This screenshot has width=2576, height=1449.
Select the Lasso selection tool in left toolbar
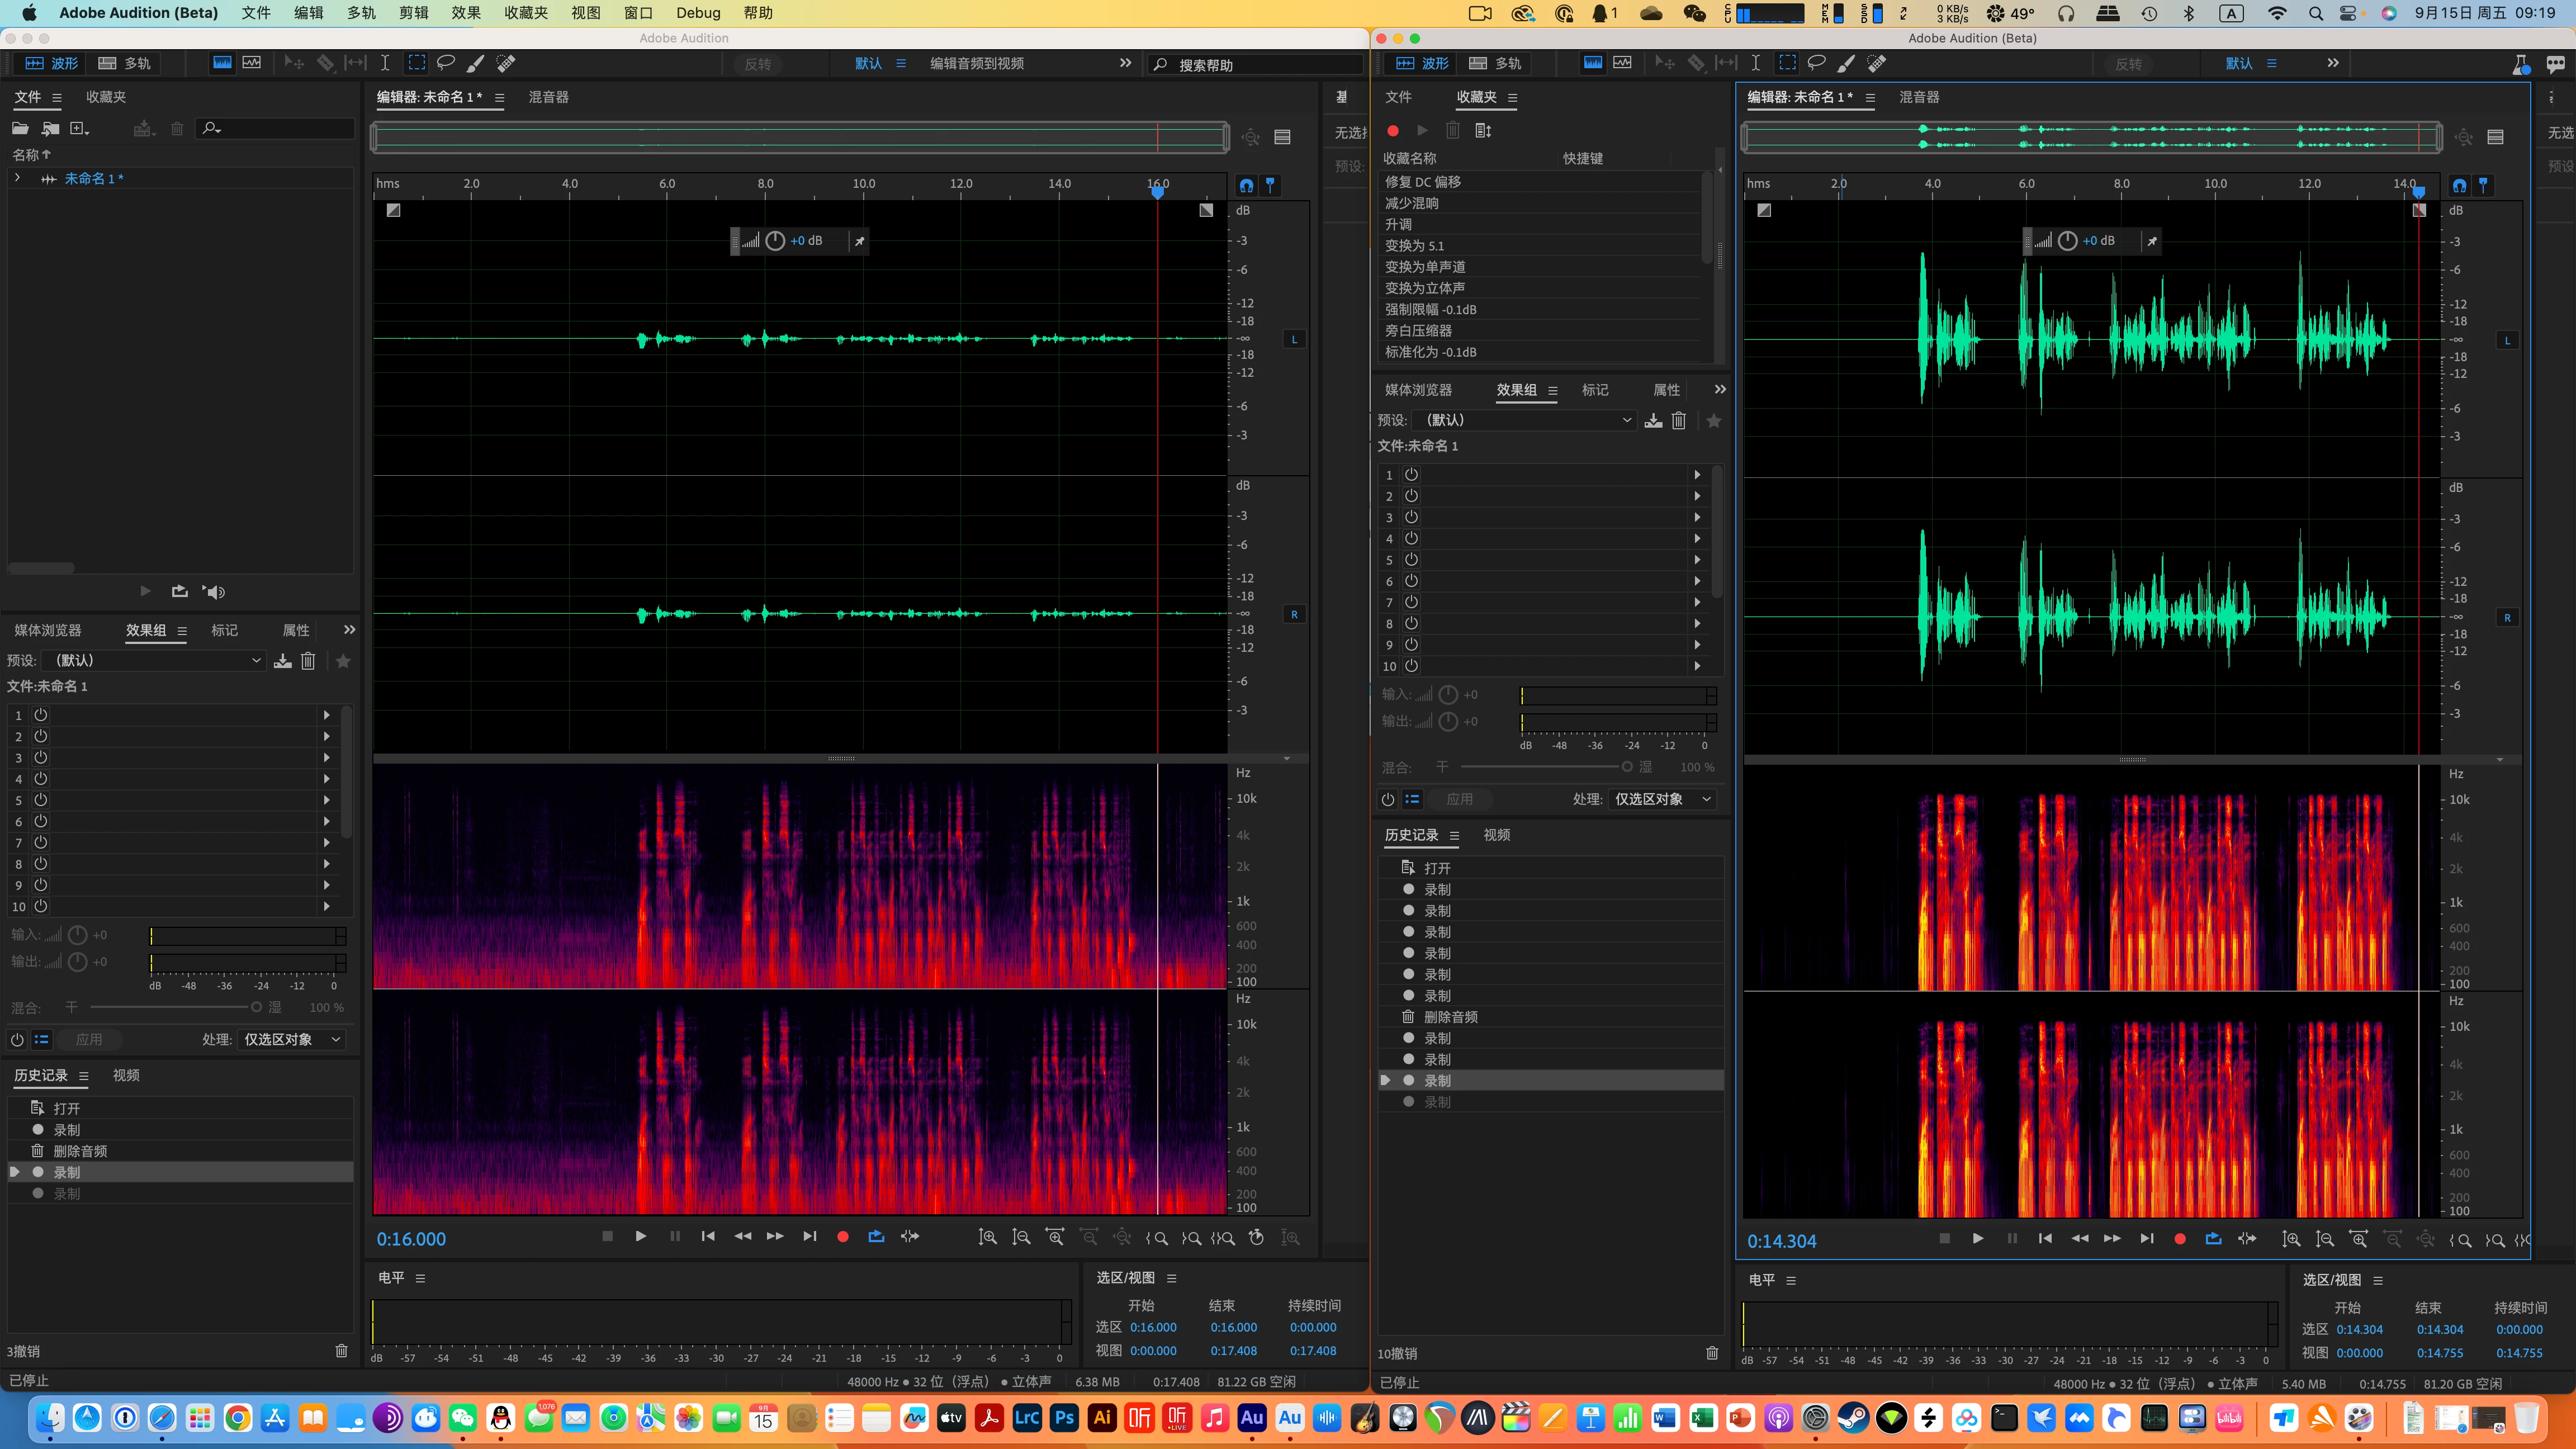click(446, 63)
